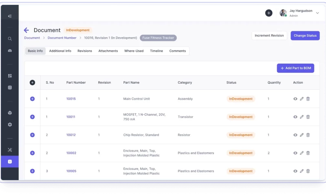The width and height of the screenshot is (326, 196).
Task: Edit Main Control Unit row pencil icon
Action: [x=302, y=99]
